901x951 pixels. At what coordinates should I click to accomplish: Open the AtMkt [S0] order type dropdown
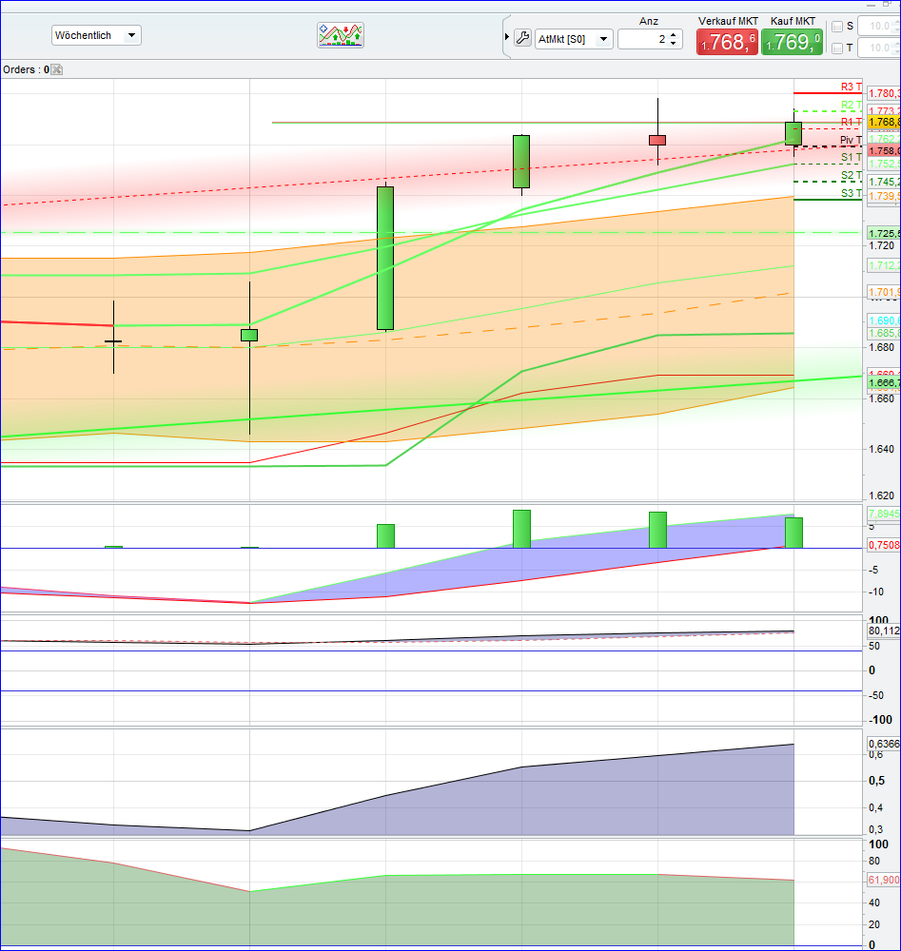574,39
